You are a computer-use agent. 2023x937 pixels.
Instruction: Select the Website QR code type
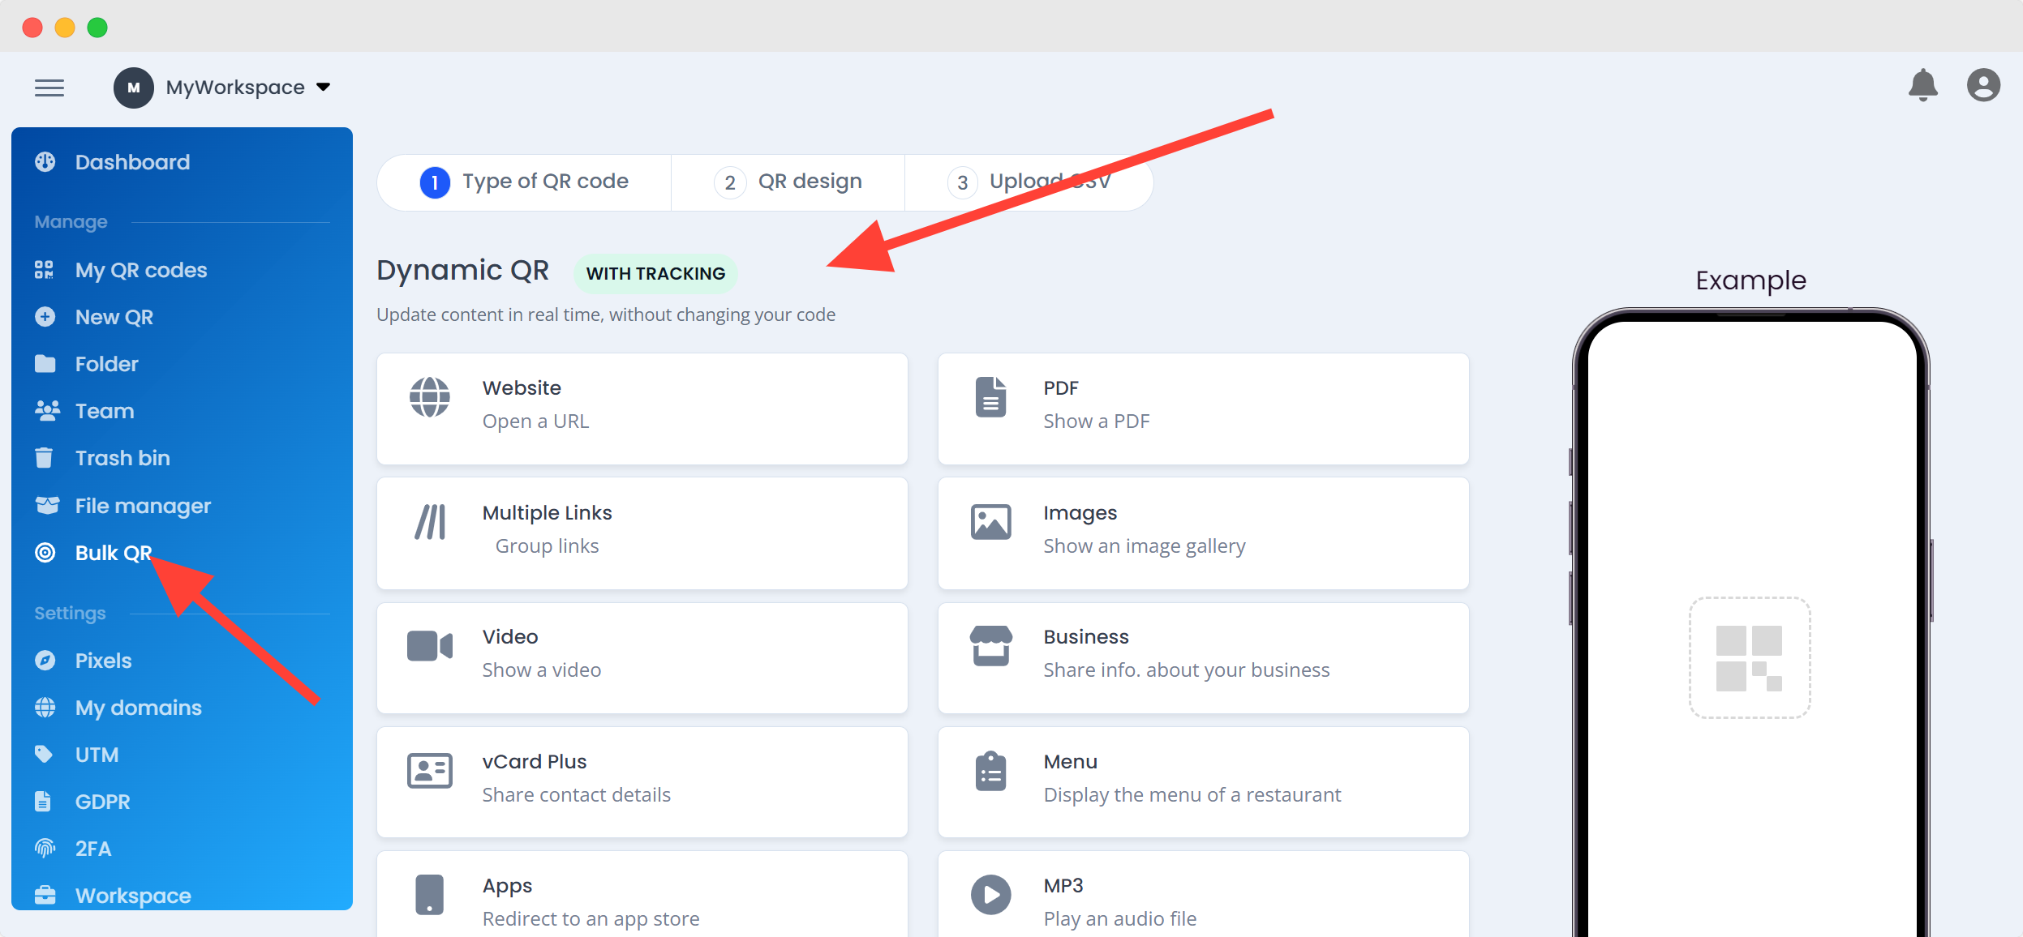click(x=641, y=409)
